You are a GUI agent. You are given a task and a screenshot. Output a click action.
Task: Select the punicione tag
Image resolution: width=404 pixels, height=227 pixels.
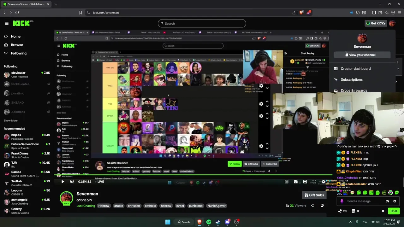(x=196, y=206)
